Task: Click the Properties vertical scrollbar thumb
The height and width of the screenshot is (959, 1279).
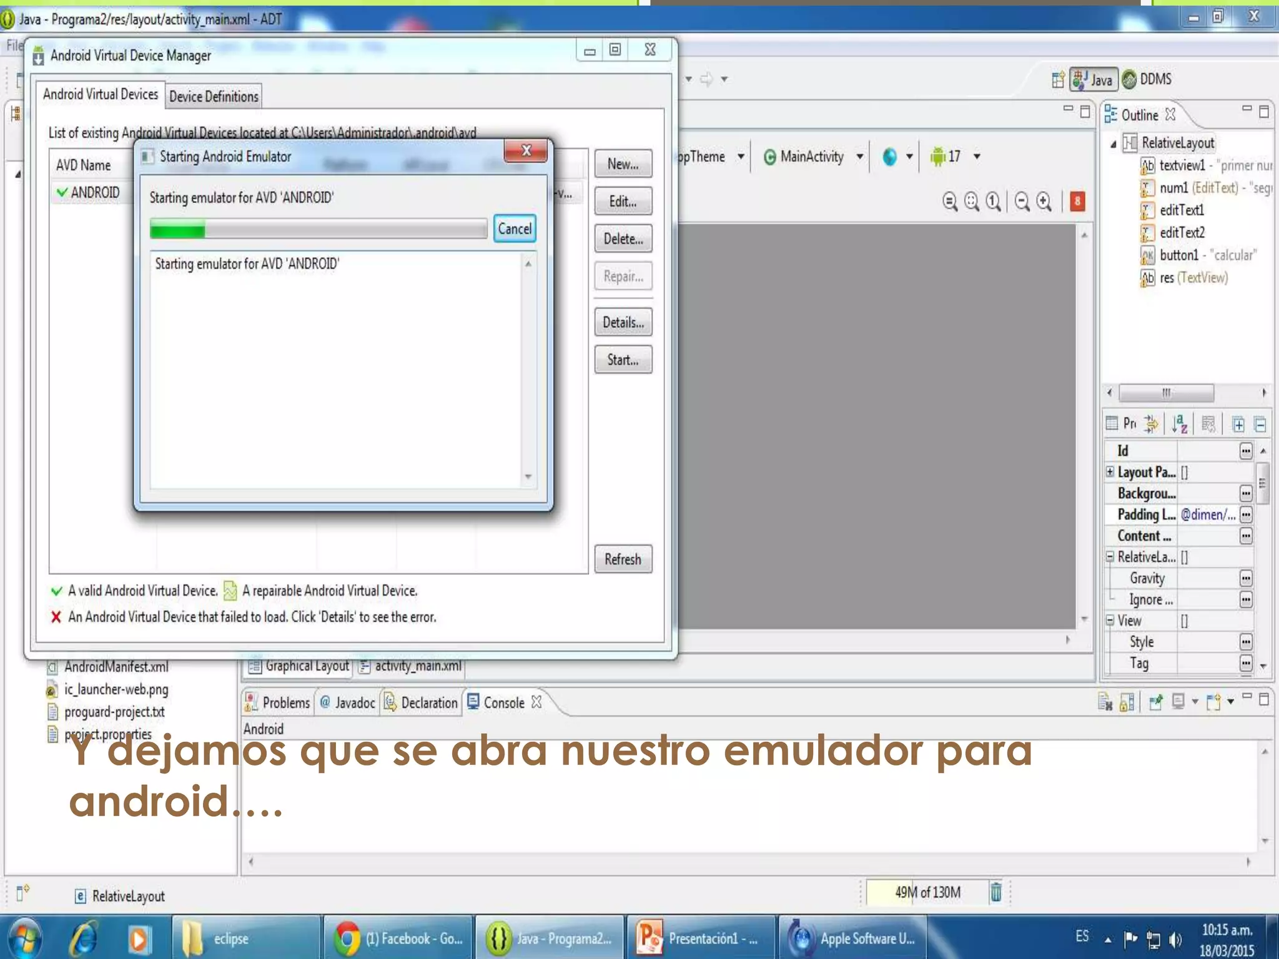Action: click(1262, 483)
